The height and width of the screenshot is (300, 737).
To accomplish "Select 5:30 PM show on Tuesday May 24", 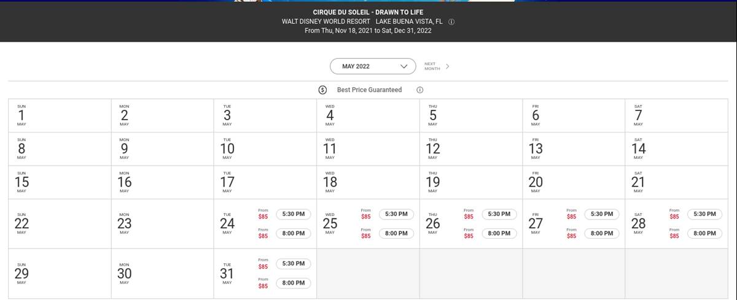I will (x=294, y=214).
